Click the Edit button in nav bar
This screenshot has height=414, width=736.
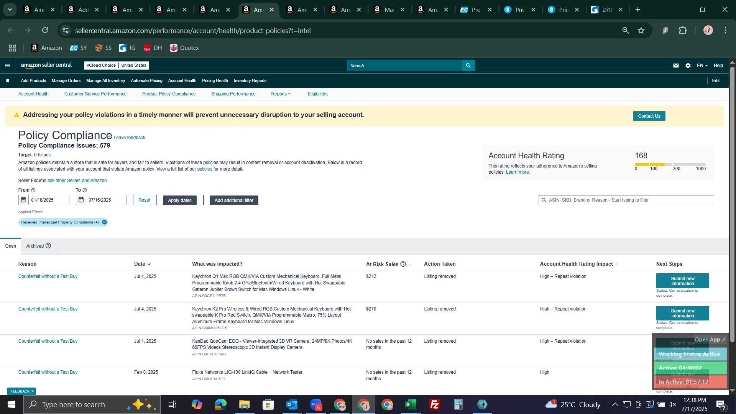point(716,80)
